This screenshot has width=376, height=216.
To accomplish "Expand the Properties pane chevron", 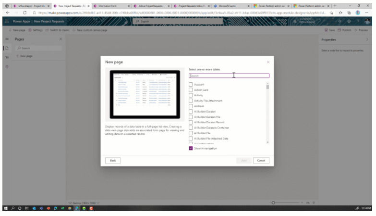I will click(x=368, y=39).
